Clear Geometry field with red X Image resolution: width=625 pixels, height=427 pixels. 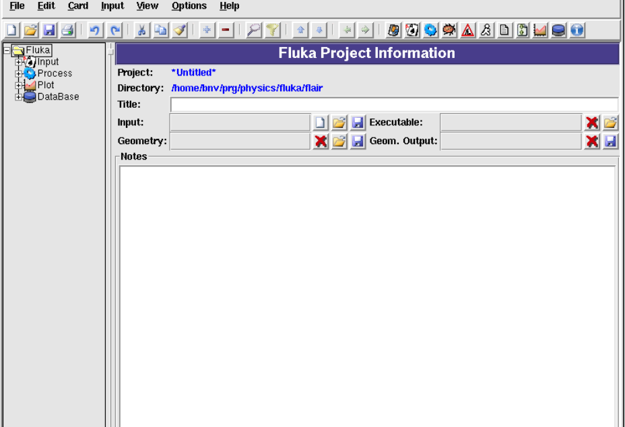[x=320, y=141]
